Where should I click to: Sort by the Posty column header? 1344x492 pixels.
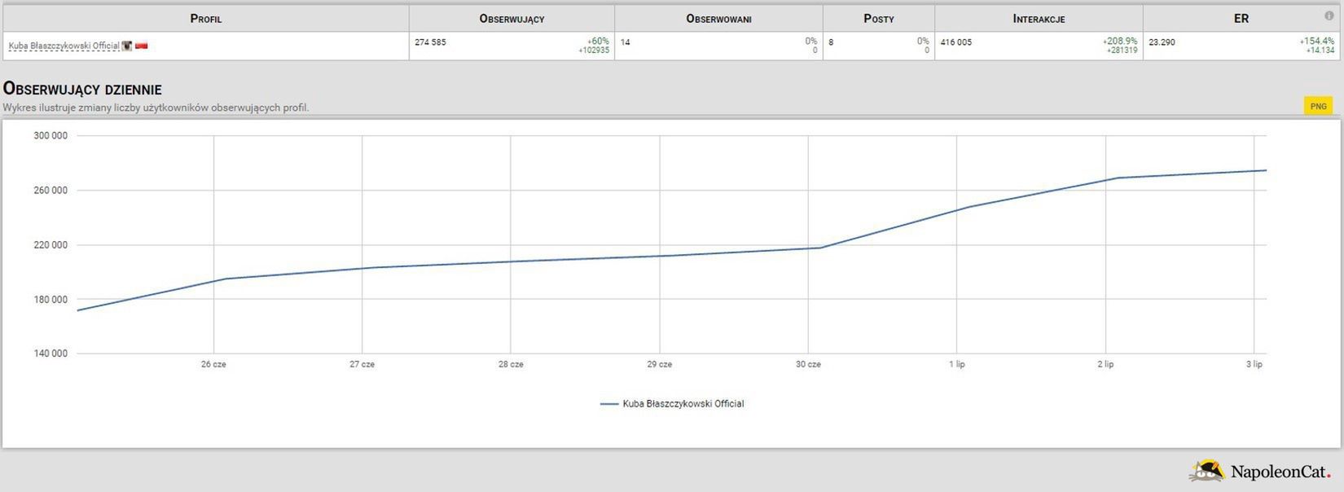tap(879, 18)
